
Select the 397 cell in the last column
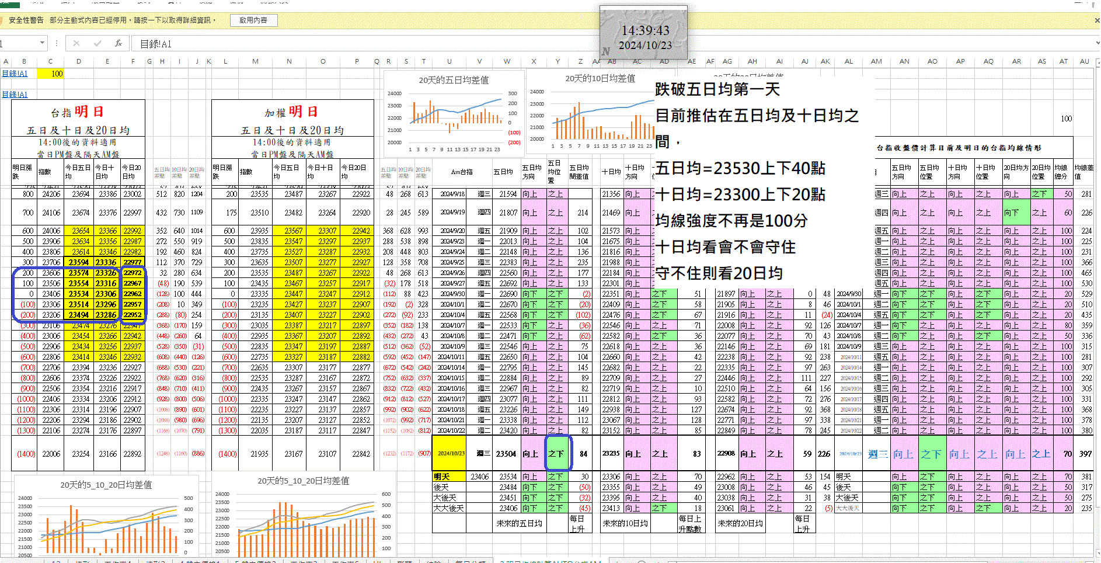tap(1085, 453)
